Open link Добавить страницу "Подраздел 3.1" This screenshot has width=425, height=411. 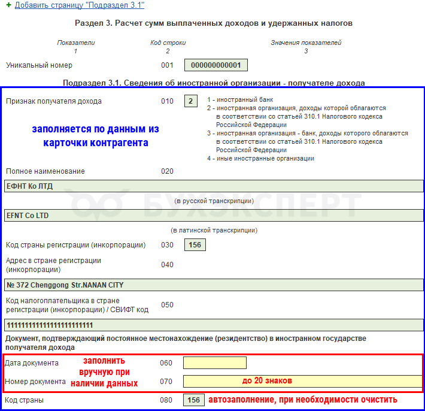pos(80,5)
